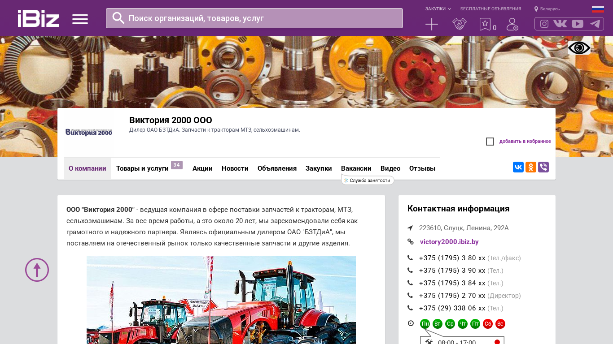Share company page via Viber
Image resolution: width=613 pixels, height=344 pixels.
[x=543, y=167]
